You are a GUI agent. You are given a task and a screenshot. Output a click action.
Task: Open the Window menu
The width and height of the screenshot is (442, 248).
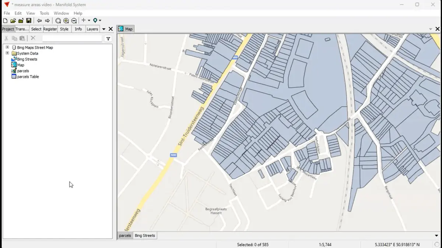61,13
